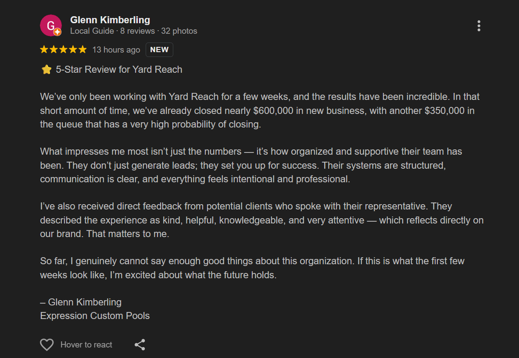This screenshot has height=358, width=519.
Task: Open the '32 photos' link
Action: (180, 31)
